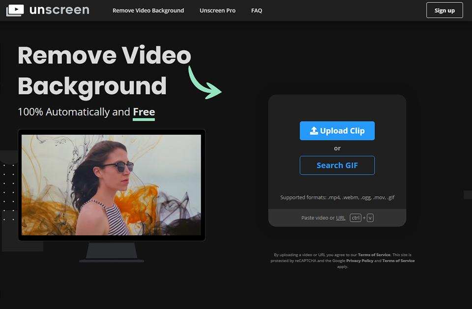
Task: Click the underlined URL link
Action: pos(340,218)
